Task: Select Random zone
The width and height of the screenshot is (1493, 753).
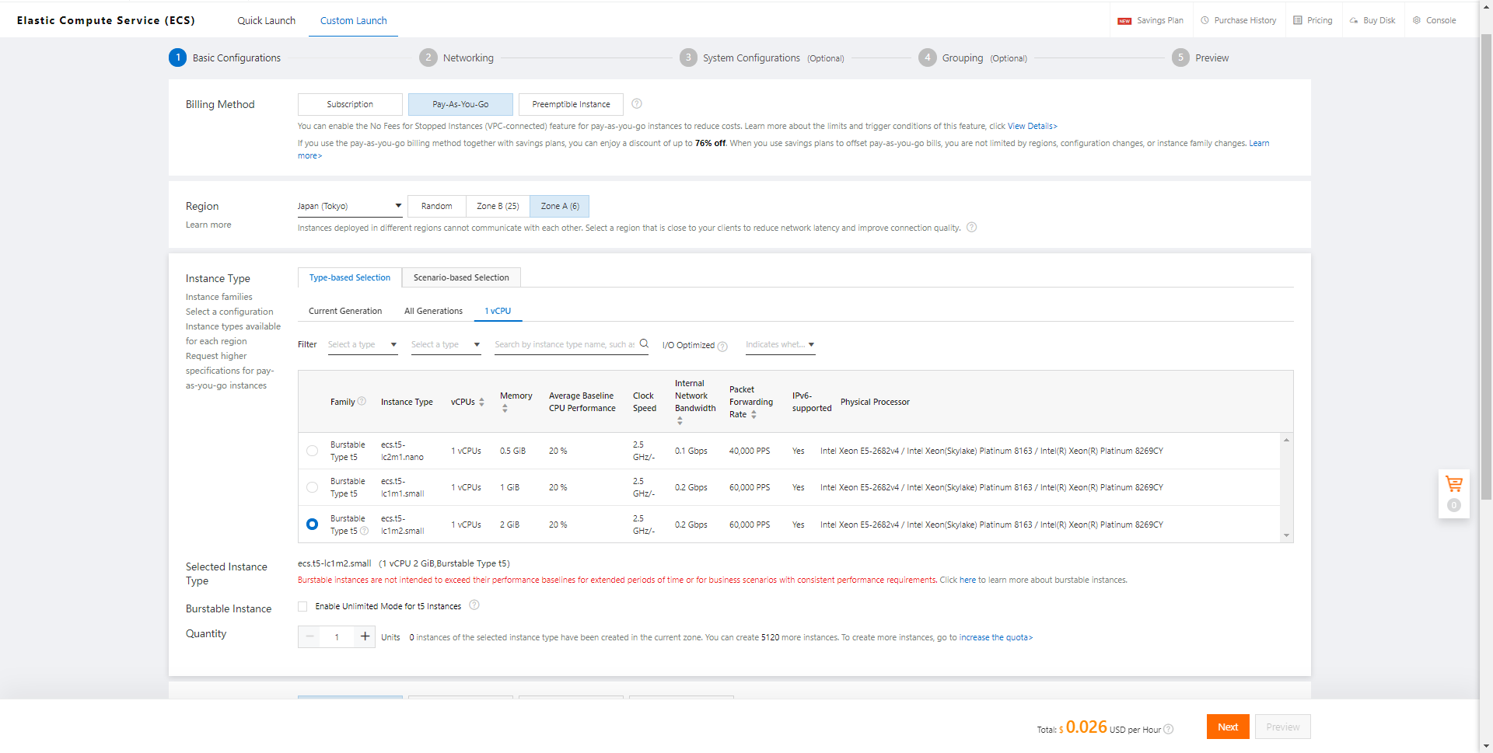Action: click(436, 206)
